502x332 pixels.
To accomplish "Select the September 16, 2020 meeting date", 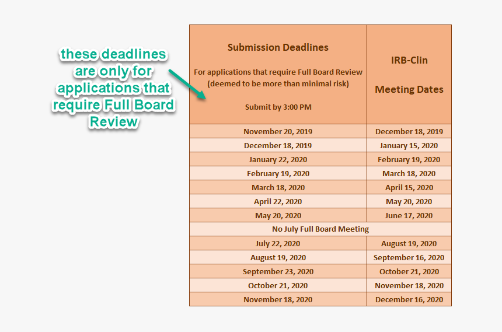I will (409, 257).
